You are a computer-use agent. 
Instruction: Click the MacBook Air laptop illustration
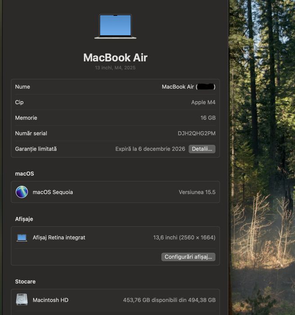(115, 26)
